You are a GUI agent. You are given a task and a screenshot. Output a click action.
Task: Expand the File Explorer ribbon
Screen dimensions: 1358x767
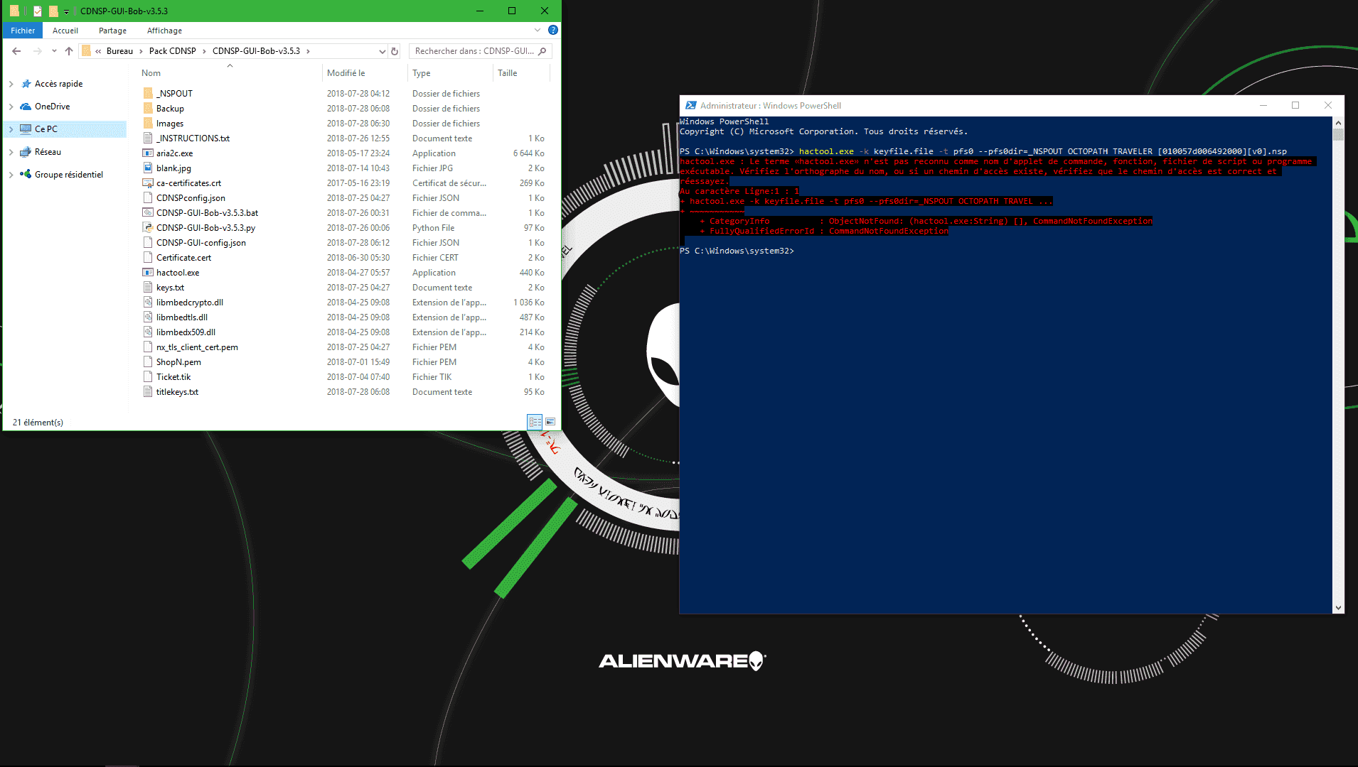coord(538,30)
